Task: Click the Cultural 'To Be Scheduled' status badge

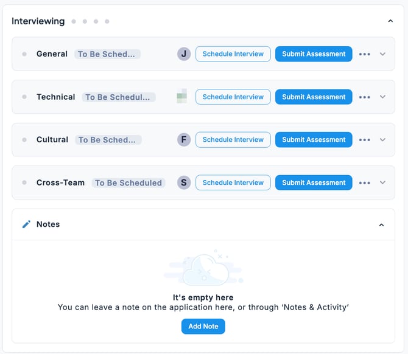Action: (x=108, y=140)
